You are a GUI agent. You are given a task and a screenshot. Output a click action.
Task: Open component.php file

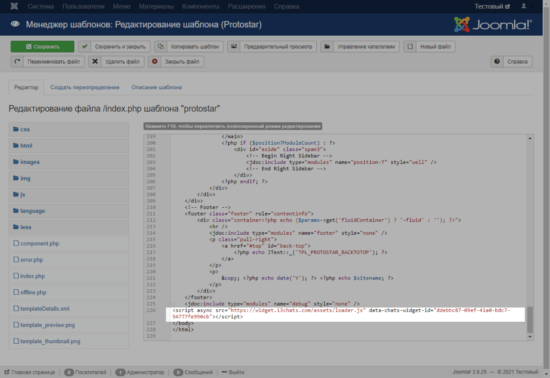coord(69,243)
